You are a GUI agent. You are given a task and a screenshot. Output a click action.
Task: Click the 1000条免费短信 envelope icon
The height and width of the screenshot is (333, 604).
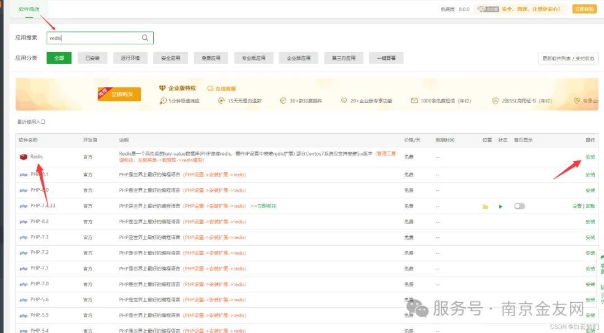pyautogui.click(x=414, y=101)
